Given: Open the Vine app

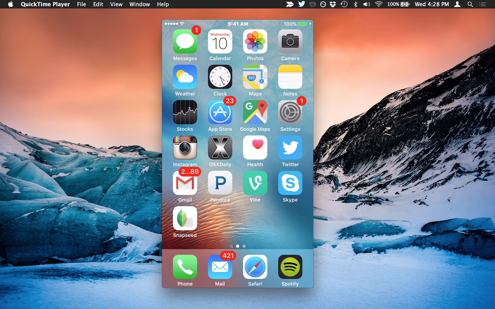Looking at the screenshot, I should click(255, 183).
